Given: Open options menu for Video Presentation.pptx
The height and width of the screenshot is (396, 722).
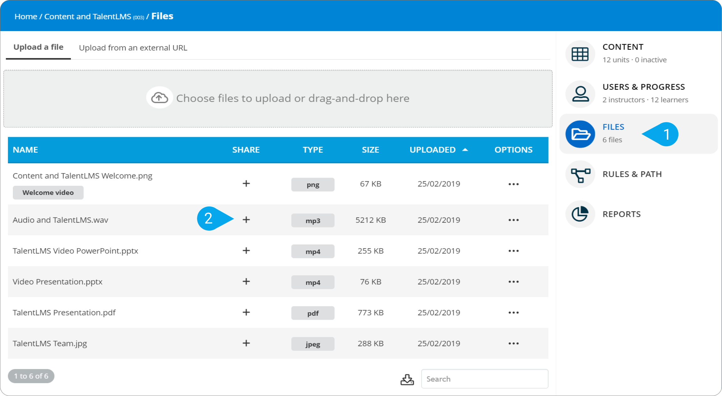Looking at the screenshot, I should coord(513,282).
